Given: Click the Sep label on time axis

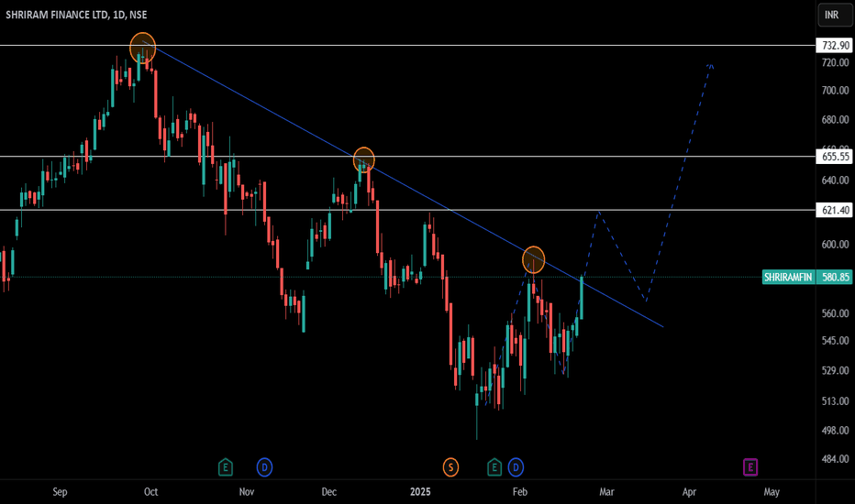Looking at the screenshot, I should pos(60,492).
